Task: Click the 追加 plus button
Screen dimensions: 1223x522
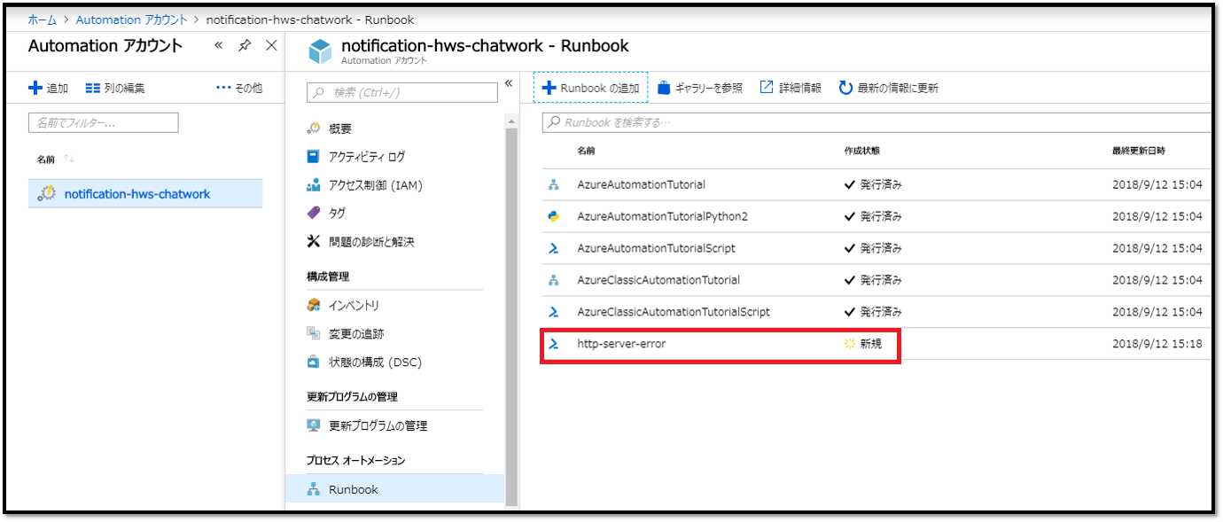Action: coord(49,88)
